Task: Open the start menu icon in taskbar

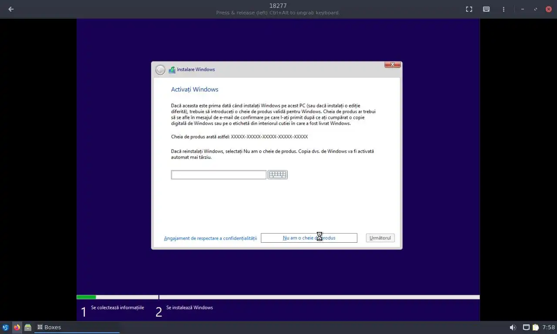Action: pyautogui.click(x=6, y=327)
